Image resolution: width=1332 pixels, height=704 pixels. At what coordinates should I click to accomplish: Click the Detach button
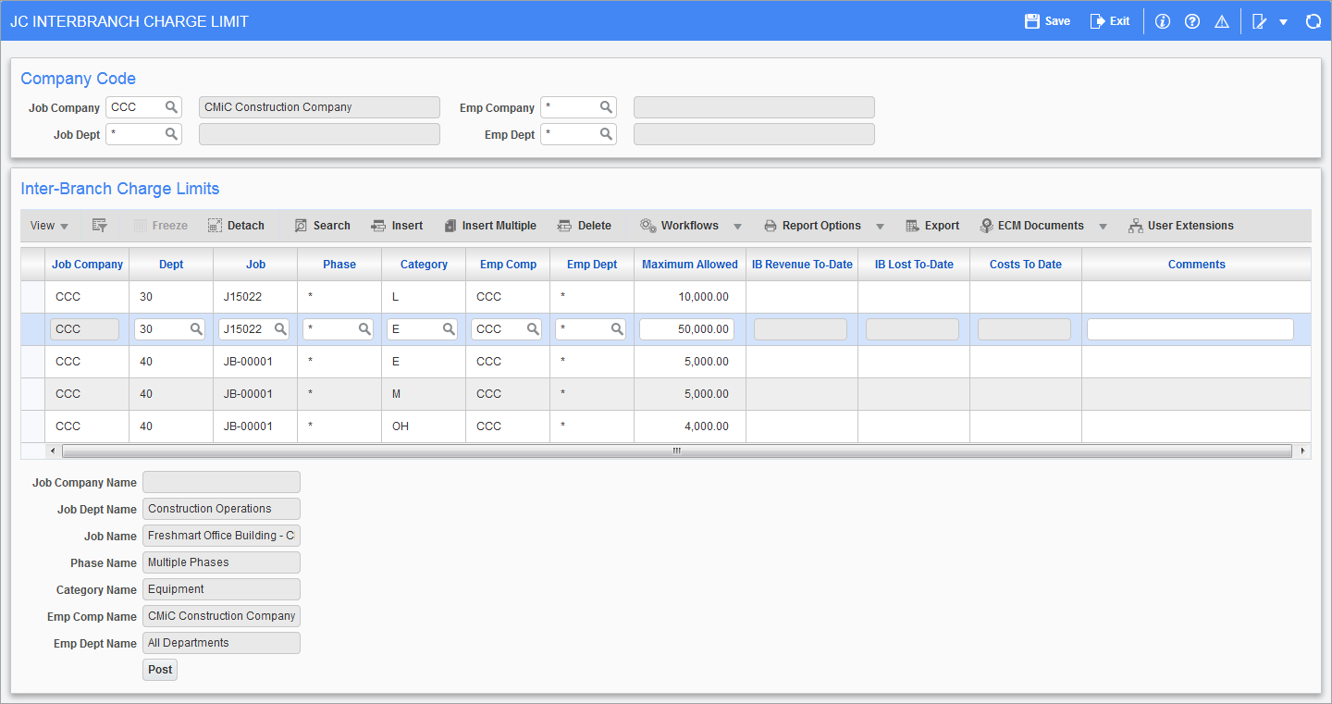(236, 226)
